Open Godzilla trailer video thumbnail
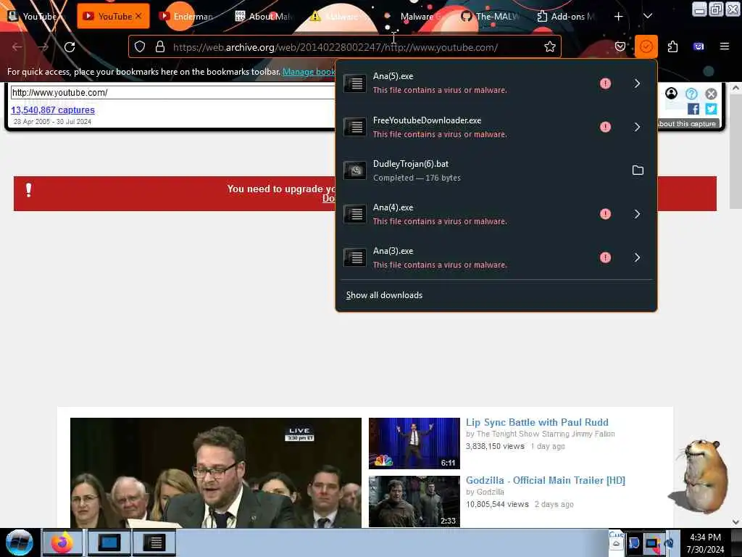 (414, 502)
